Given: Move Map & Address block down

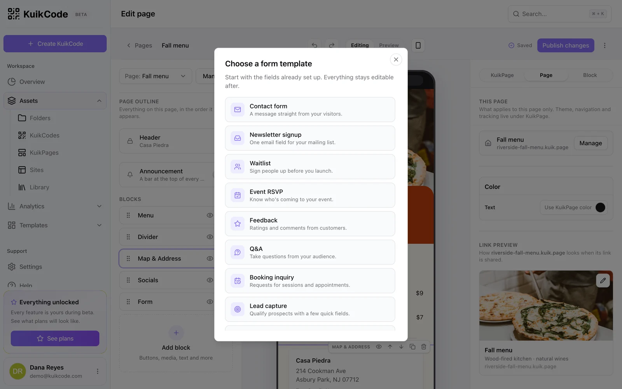Looking at the screenshot, I should click(x=401, y=347).
